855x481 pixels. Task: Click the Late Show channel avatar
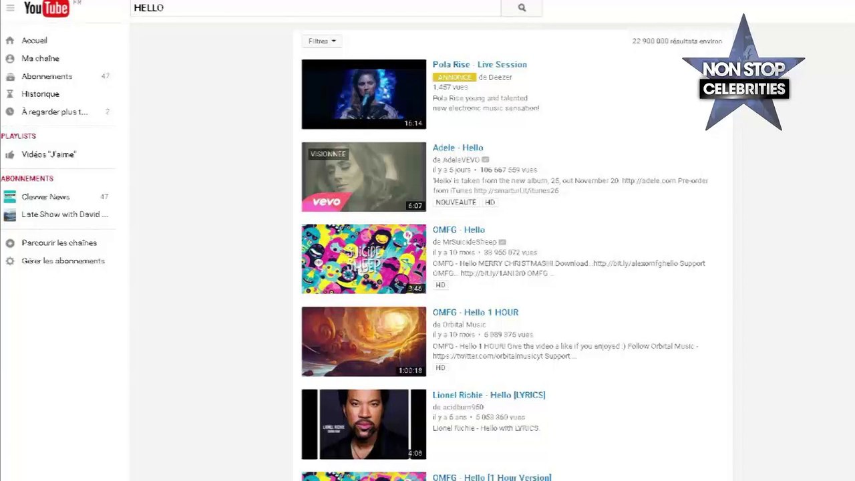click(x=10, y=215)
